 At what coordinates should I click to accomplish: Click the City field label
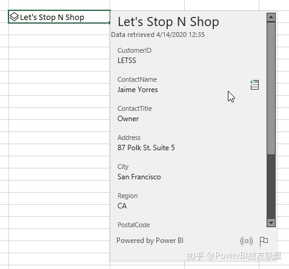[x=123, y=167]
